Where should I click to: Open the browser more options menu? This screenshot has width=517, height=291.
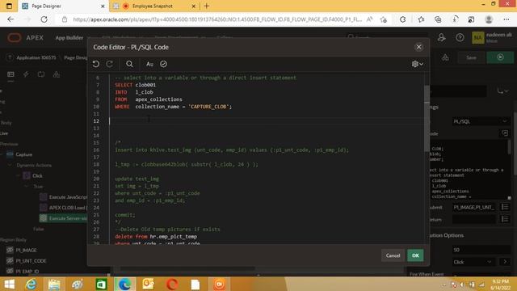(506, 19)
